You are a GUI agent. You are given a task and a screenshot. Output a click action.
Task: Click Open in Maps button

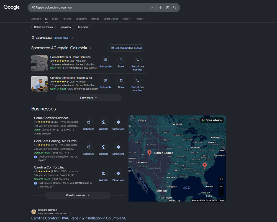212,120
